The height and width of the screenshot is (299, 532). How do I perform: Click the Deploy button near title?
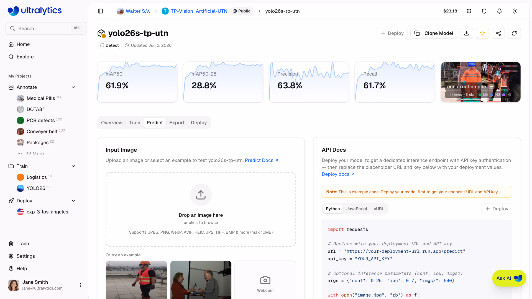click(392, 33)
